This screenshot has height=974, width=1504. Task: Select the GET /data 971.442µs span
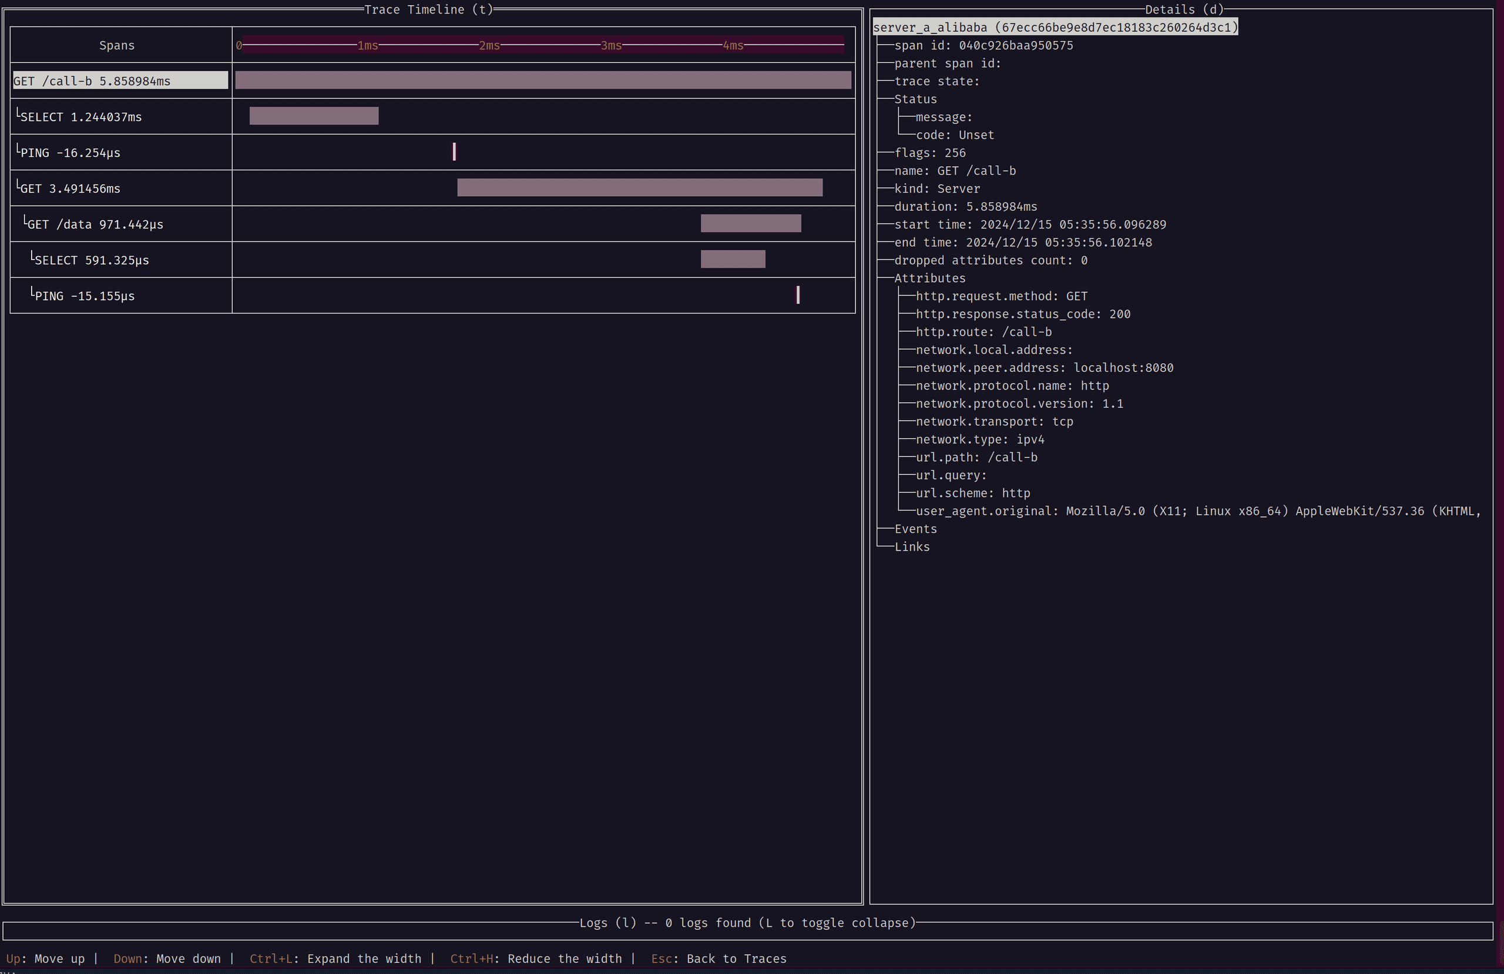click(93, 224)
